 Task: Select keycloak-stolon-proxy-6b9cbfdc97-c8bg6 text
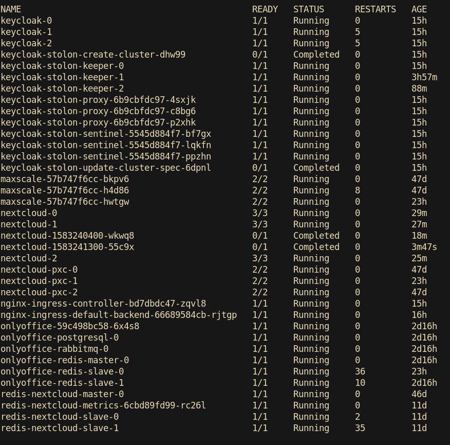(98, 111)
